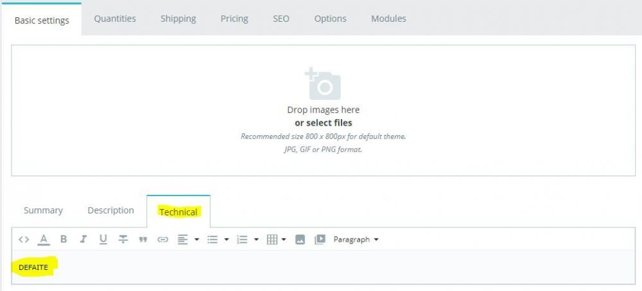Insert an image into the editor
Viewport: 642px width, 291px height.
click(x=300, y=240)
